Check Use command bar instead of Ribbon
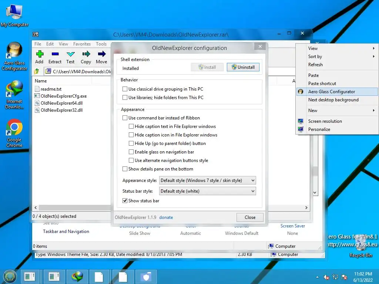Image resolution: width=379 pixels, height=284 pixels. coord(125,118)
